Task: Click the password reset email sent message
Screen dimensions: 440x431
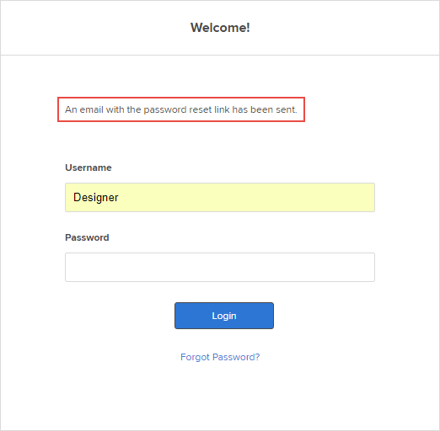Action: [181, 109]
